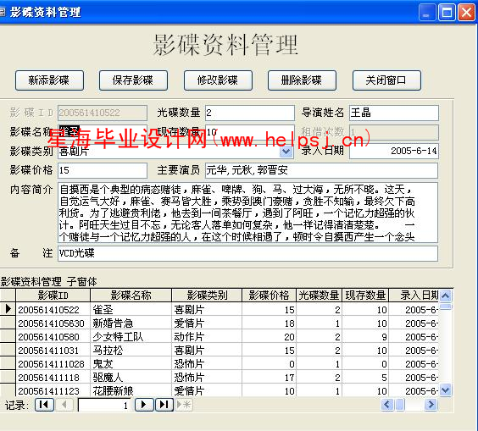Viewport: 478px width, 431px height.
Task: Click the 影碟价格 input field
Action: pos(103,170)
